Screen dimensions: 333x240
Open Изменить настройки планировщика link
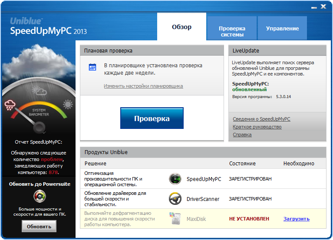[x=143, y=86]
